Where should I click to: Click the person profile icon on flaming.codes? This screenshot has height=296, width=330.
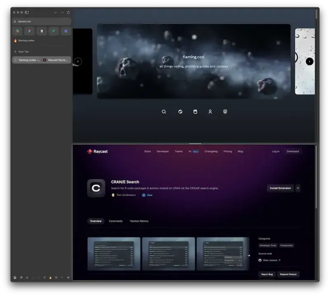[210, 112]
